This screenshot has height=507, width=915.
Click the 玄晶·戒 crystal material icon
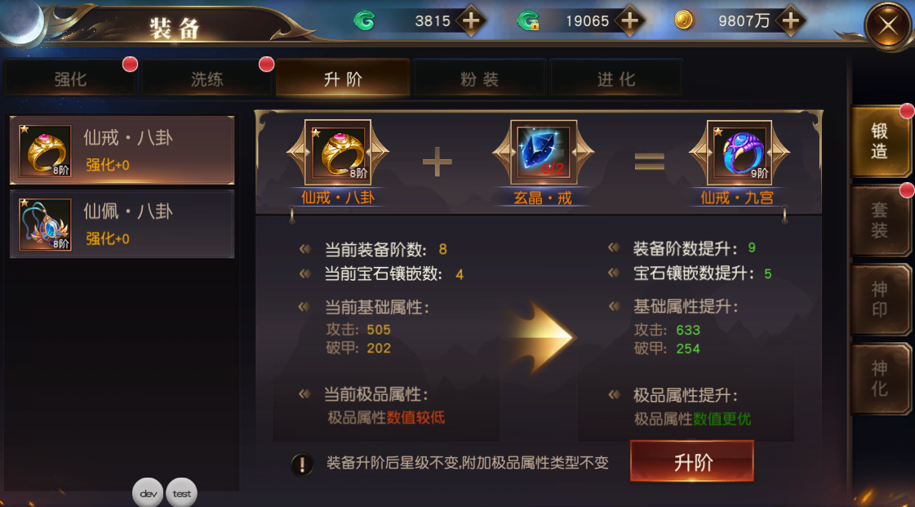(x=544, y=153)
